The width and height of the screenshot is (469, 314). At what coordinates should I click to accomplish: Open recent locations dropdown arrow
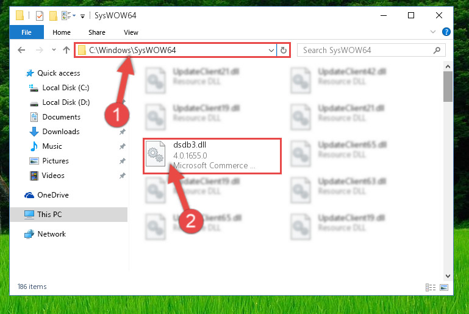[54, 50]
